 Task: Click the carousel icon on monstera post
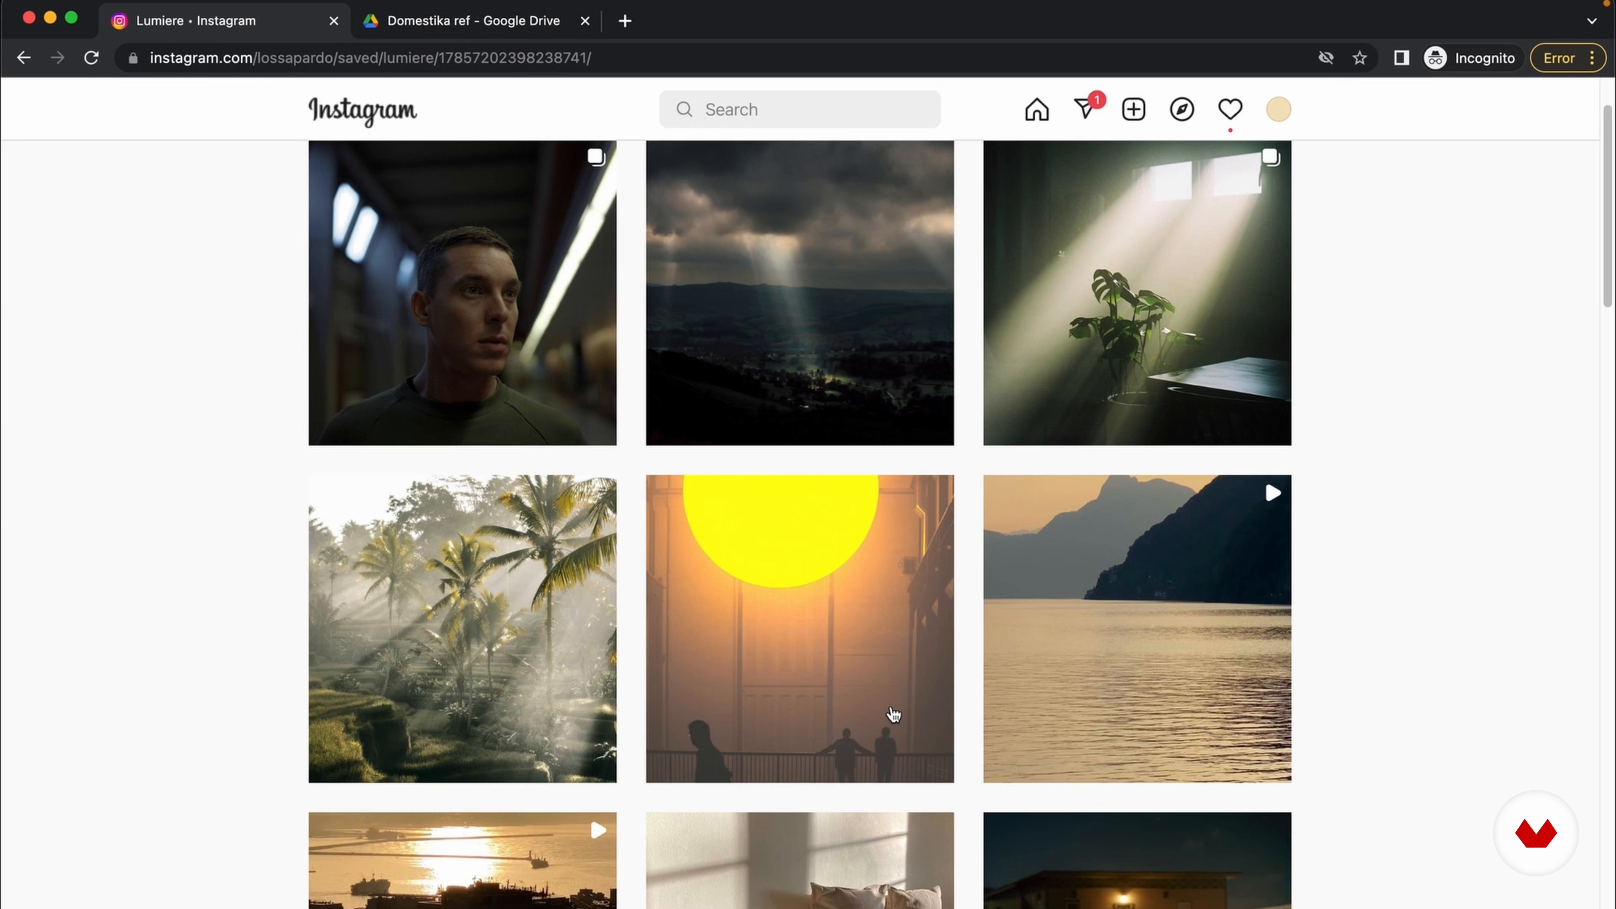tap(1271, 157)
